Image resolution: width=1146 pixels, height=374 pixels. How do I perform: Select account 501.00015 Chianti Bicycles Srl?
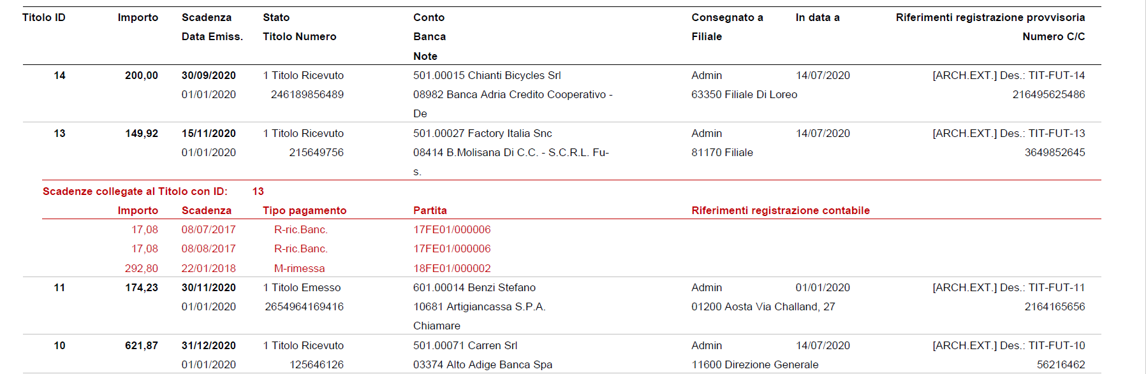point(487,76)
